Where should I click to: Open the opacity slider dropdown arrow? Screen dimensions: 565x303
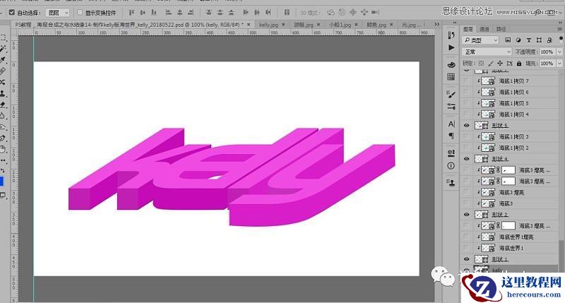559,52
